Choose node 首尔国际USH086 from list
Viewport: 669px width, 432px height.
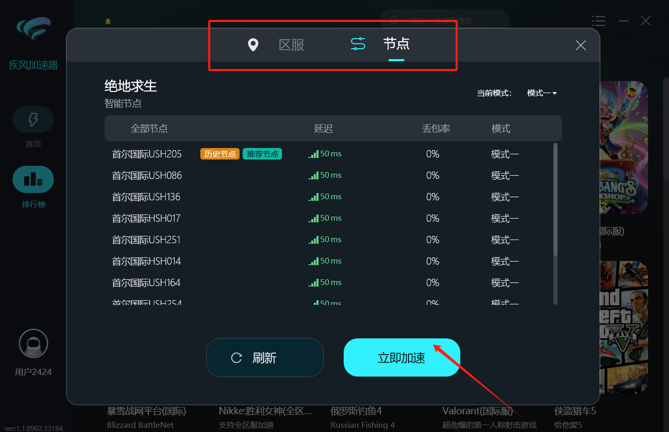coord(147,176)
